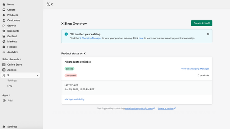Click the info icon in catalog banner
Image resolution: width=230 pixels, height=129 pixels.
pyautogui.click(x=66, y=34)
